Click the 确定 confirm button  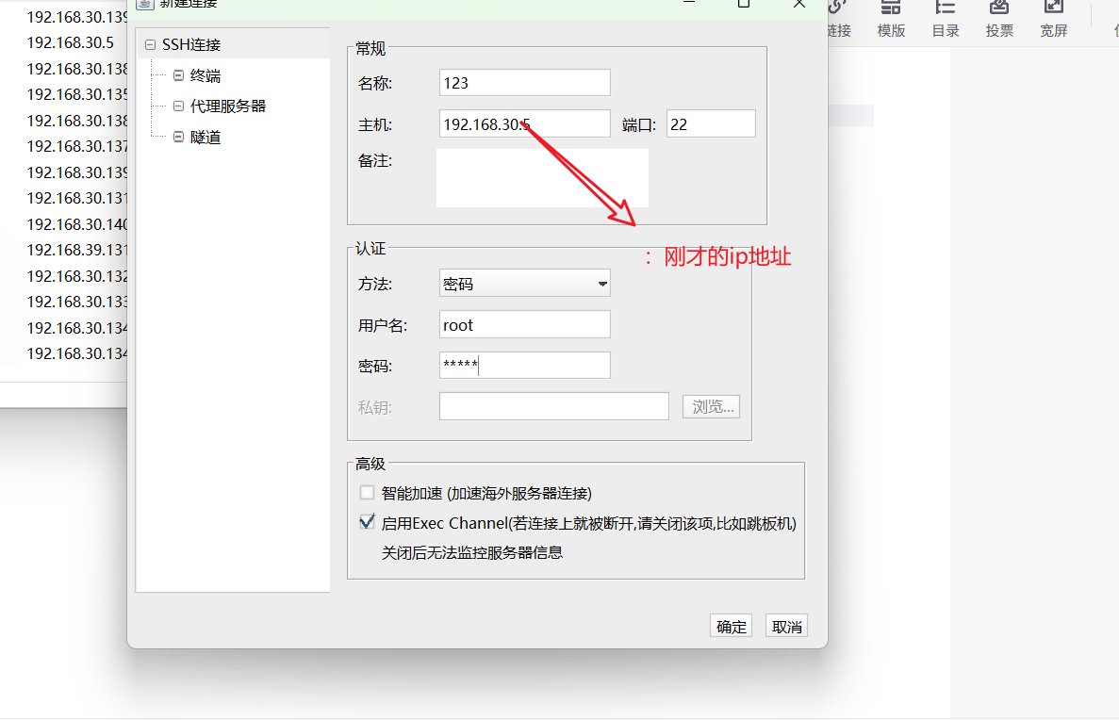(x=731, y=625)
